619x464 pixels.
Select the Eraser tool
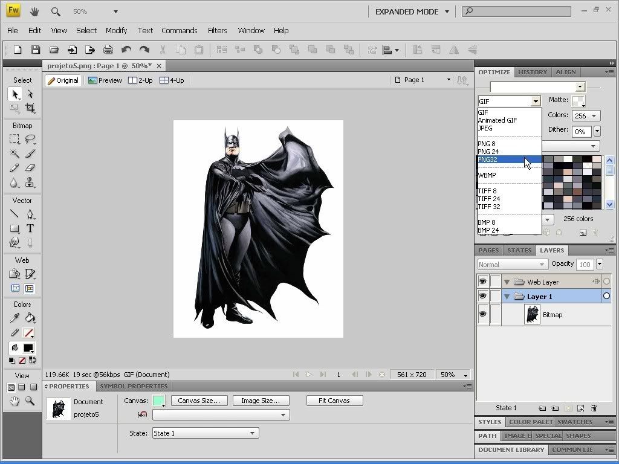pos(30,168)
